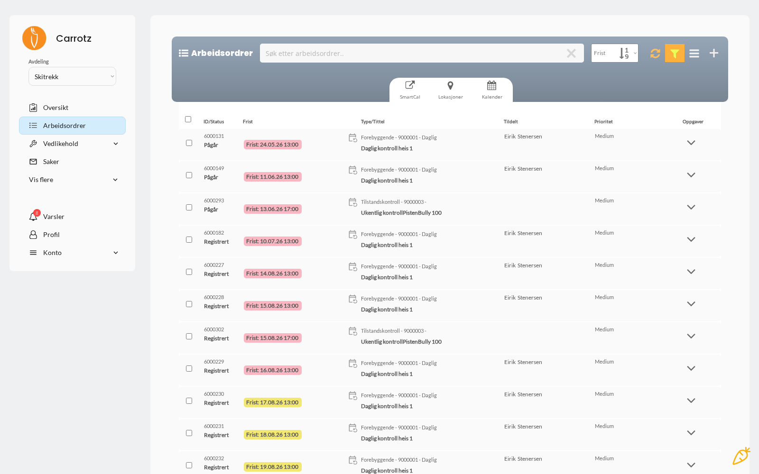Click yellow deadline badge Frist: 17.08.26 13:00
This screenshot has height=474, width=759.
[x=272, y=402]
